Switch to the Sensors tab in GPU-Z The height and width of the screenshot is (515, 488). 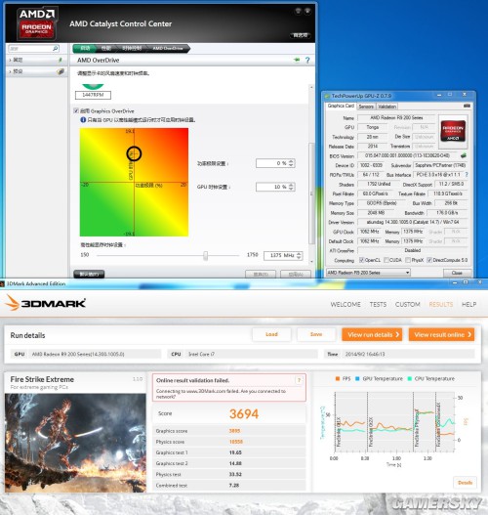(366, 107)
